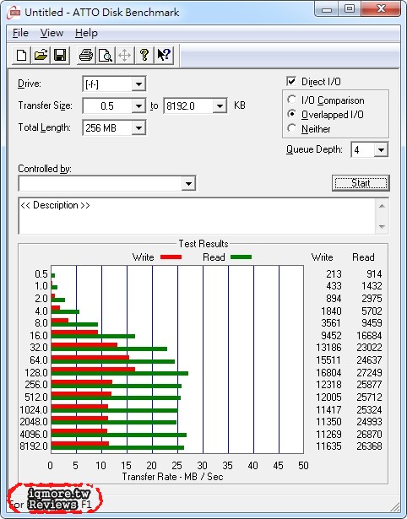
Task: Open the File menu
Action: pyautogui.click(x=20, y=33)
